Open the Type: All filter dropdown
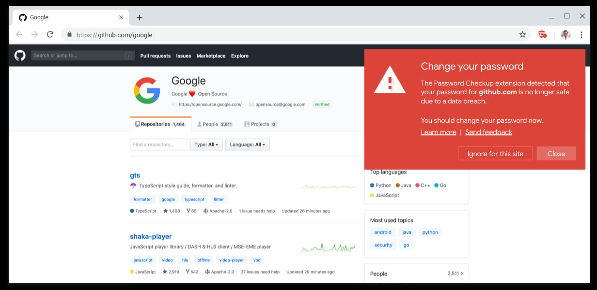Image resolution: width=597 pixels, height=290 pixels. (206, 145)
